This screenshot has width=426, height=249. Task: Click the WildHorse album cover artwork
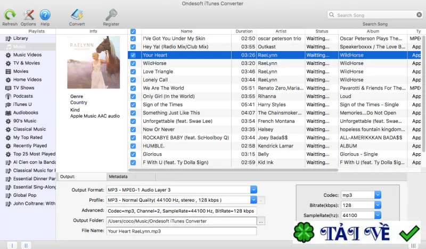94,62
